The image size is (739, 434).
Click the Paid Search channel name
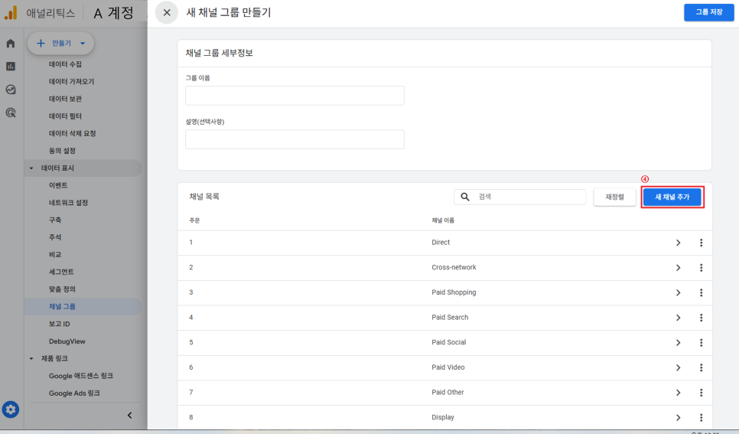(450, 318)
